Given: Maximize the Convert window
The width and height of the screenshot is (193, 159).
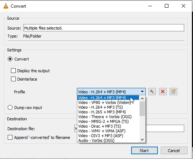Looking at the screenshot, I should 167,6.
